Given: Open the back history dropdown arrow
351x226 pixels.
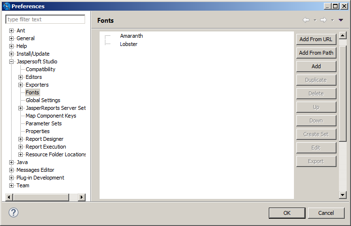Looking at the screenshot, I should coord(315,20).
